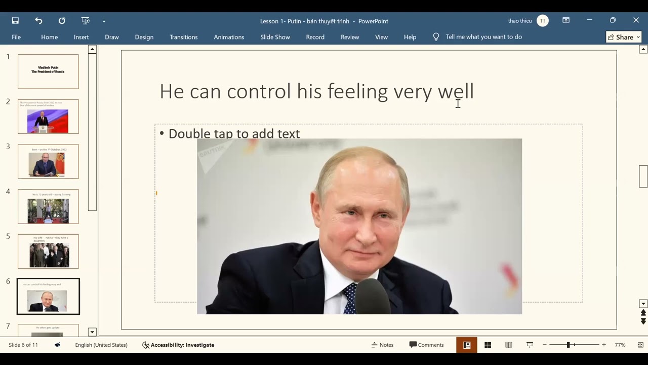
Task: Save the presentation with the floppy disk icon
Action: point(15,21)
